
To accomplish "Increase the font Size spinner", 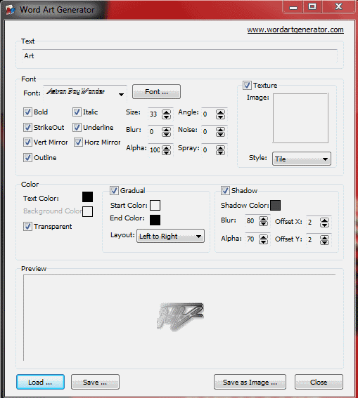I will click(166, 112).
